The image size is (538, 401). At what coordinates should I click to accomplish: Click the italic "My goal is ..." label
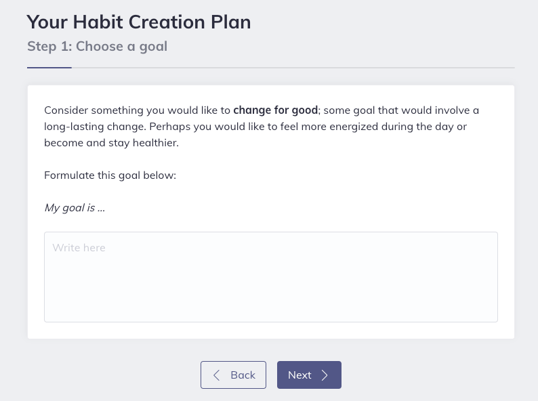click(x=75, y=207)
